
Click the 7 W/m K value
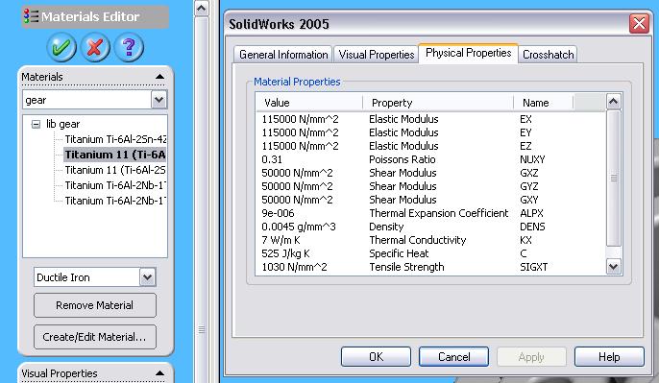pos(281,240)
